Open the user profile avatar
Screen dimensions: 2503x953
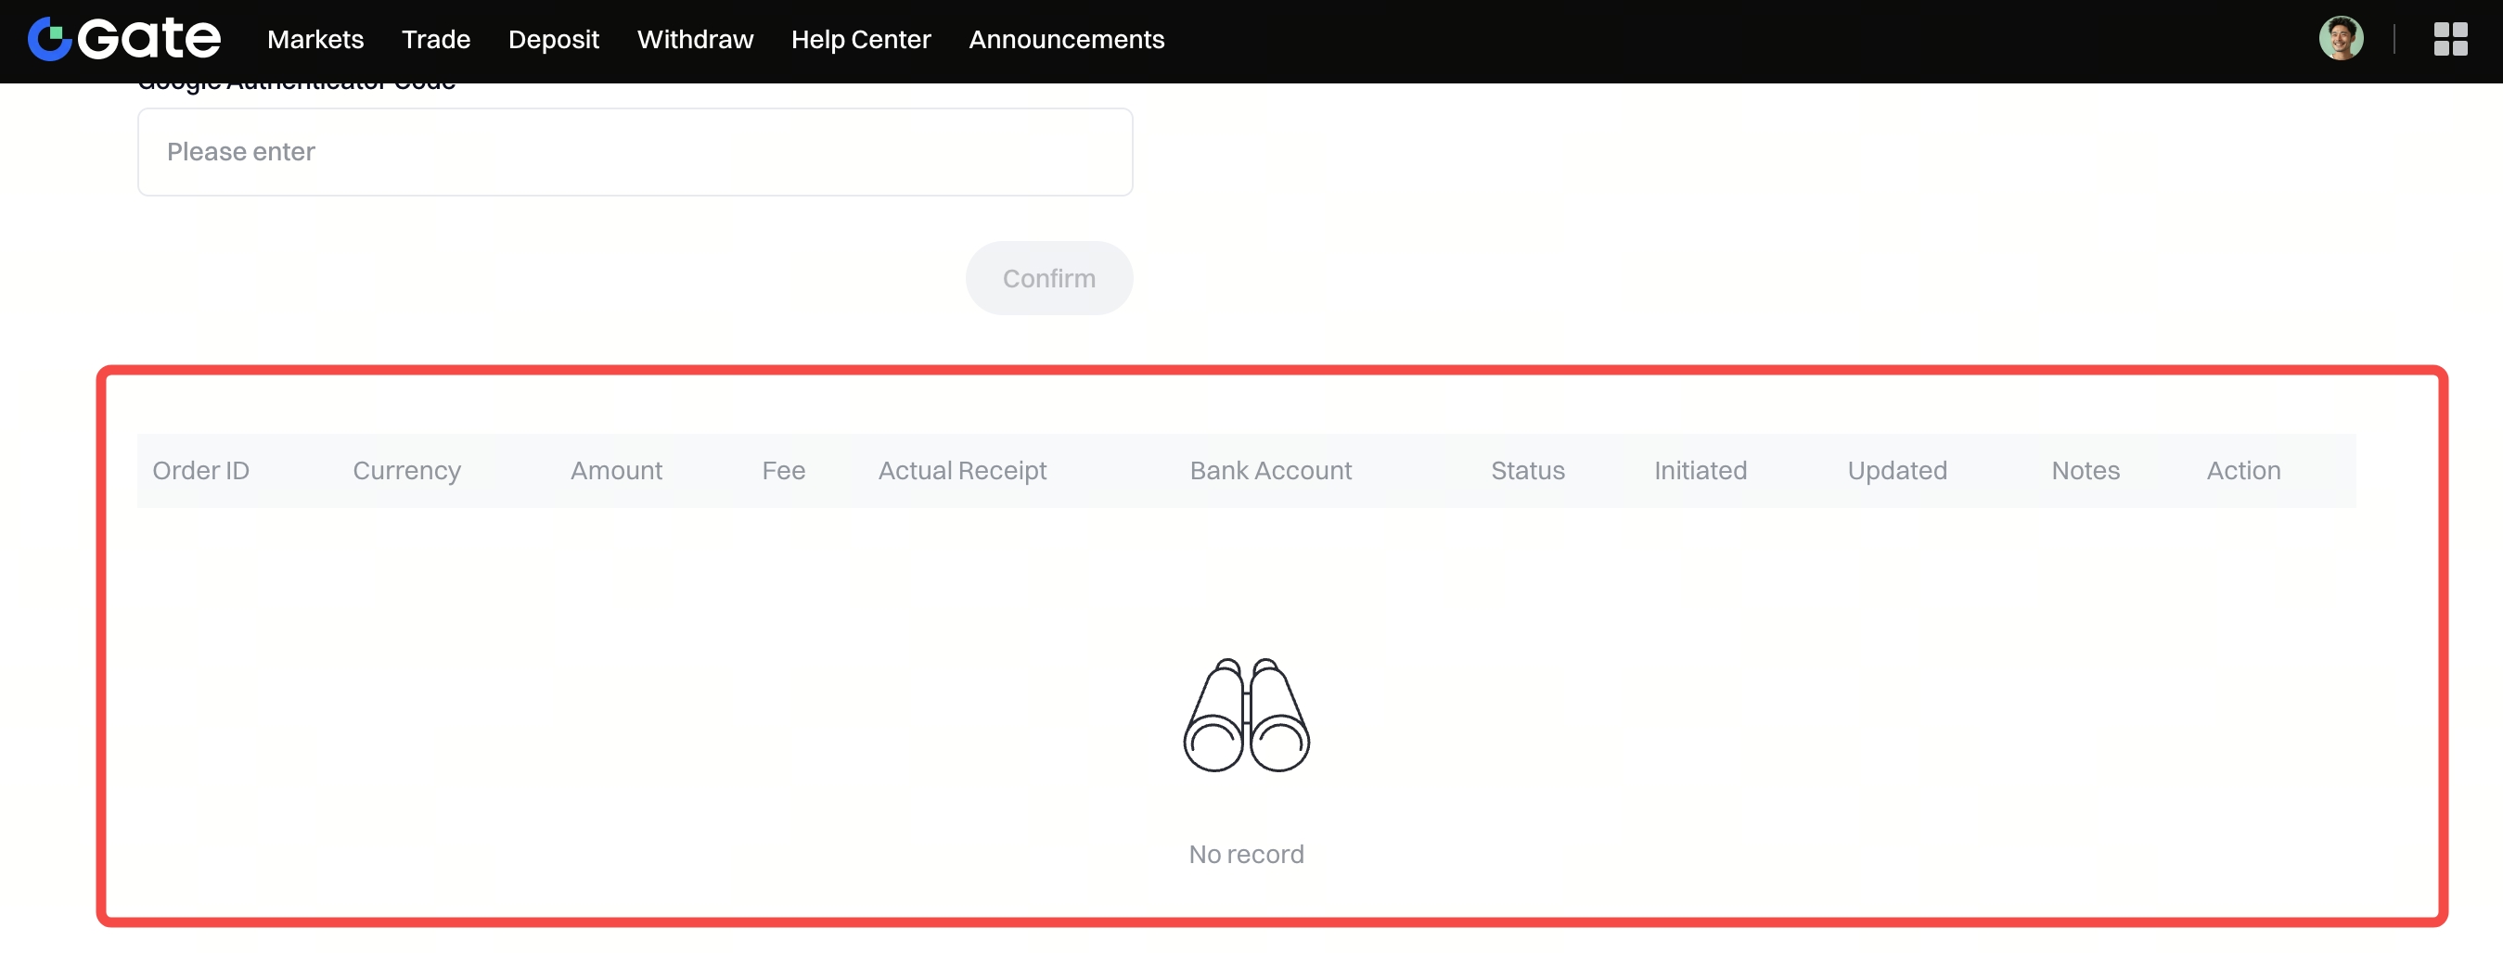coord(2340,39)
